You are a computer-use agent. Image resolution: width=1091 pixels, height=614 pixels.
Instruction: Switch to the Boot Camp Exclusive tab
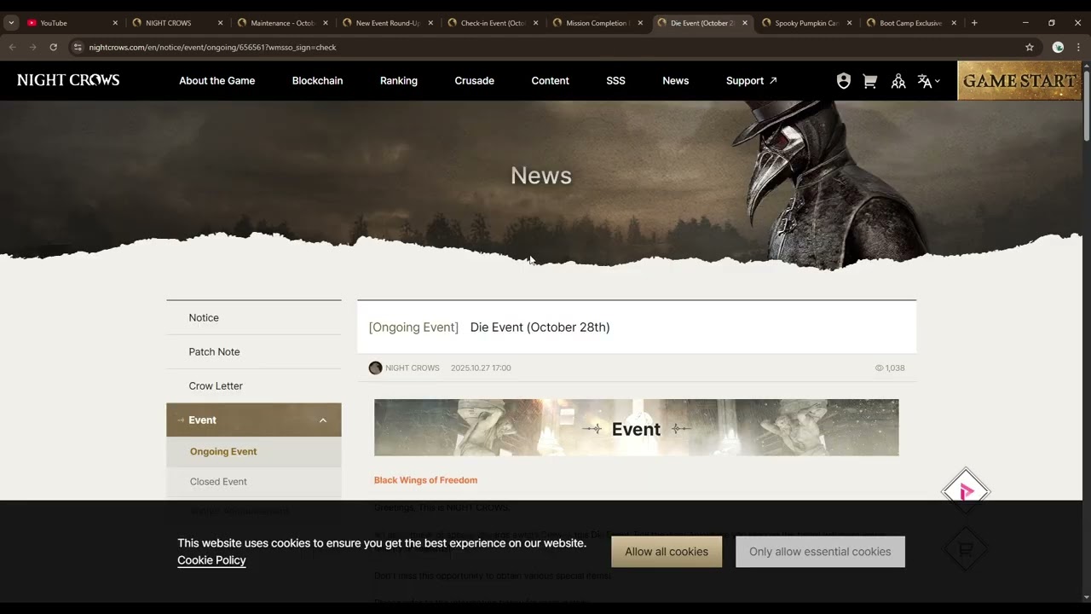point(912,23)
